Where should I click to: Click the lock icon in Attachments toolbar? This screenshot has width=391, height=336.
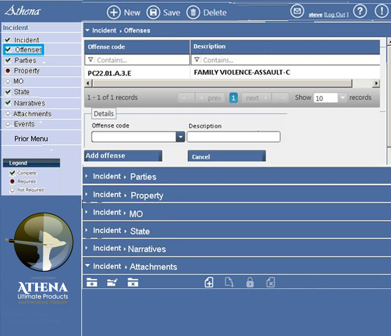click(x=250, y=283)
